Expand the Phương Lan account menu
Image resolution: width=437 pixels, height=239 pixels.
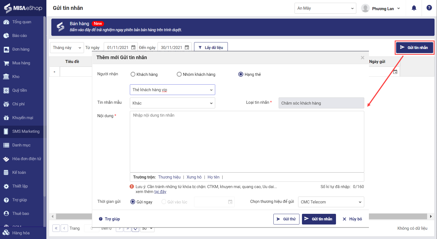click(x=399, y=8)
